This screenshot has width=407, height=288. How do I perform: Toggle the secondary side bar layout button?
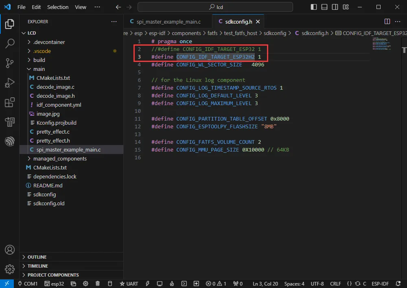pos(335,7)
